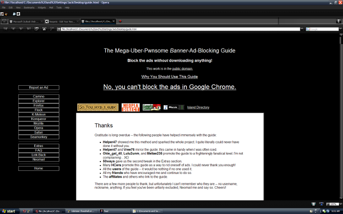Click the So You Need a Guide banner
The image size is (343, 214).
click(98, 107)
